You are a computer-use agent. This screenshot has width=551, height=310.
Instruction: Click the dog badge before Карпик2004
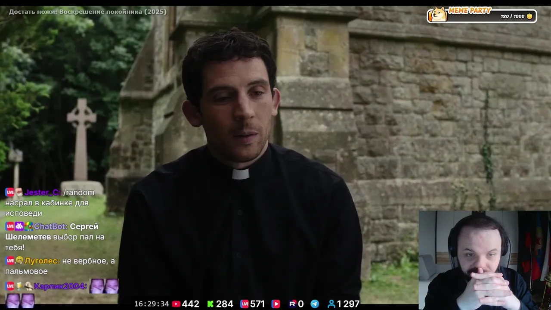pyautogui.click(x=28, y=286)
